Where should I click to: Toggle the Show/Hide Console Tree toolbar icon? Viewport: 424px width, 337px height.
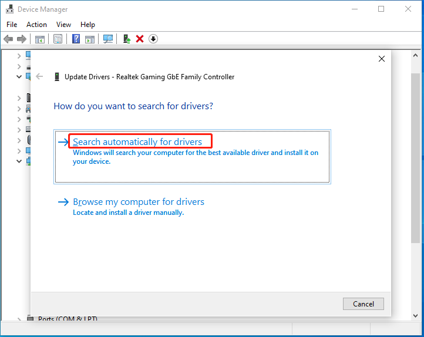(40, 39)
